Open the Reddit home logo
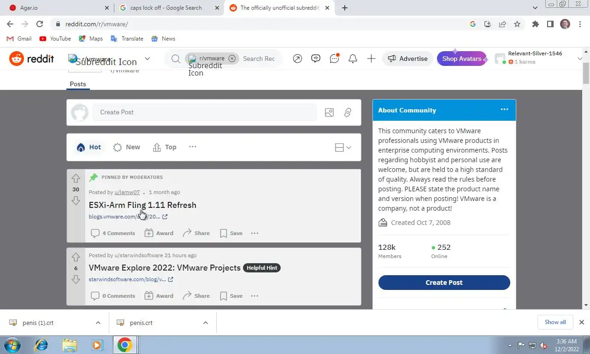Screen dimensions: 590x354 [31, 59]
